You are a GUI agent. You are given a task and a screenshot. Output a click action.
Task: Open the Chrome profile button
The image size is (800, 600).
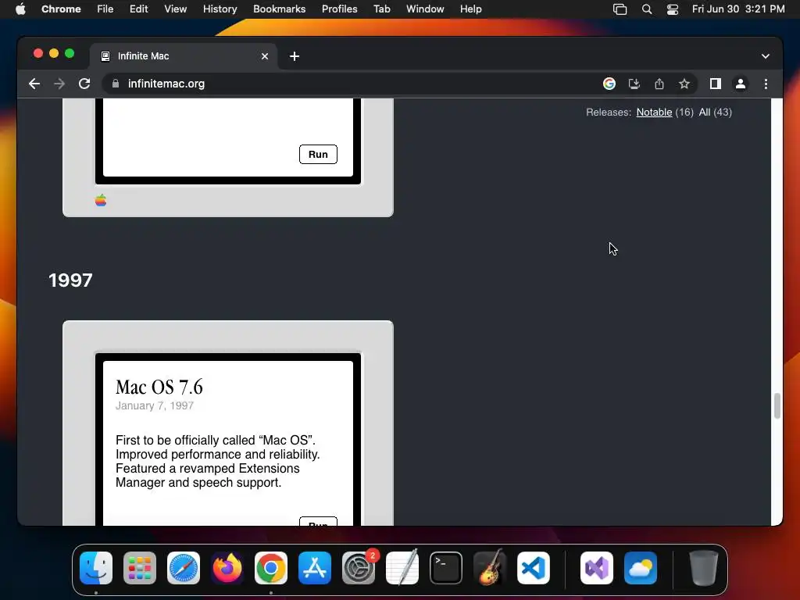(x=741, y=84)
